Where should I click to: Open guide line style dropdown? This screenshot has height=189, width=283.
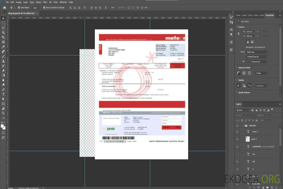[261, 86]
